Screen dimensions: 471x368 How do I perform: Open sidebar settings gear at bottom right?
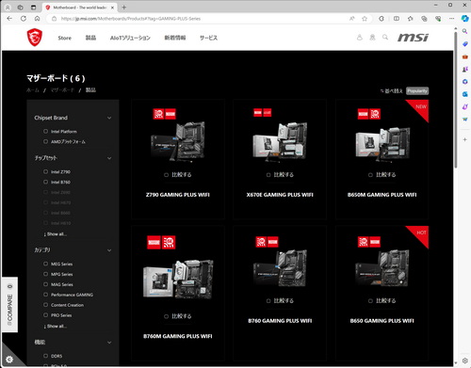pyautogui.click(x=464, y=360)
